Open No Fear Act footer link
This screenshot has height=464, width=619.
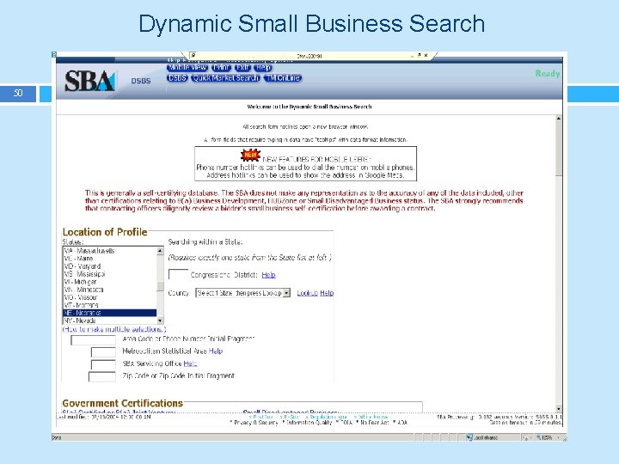[x=375, y=422]
